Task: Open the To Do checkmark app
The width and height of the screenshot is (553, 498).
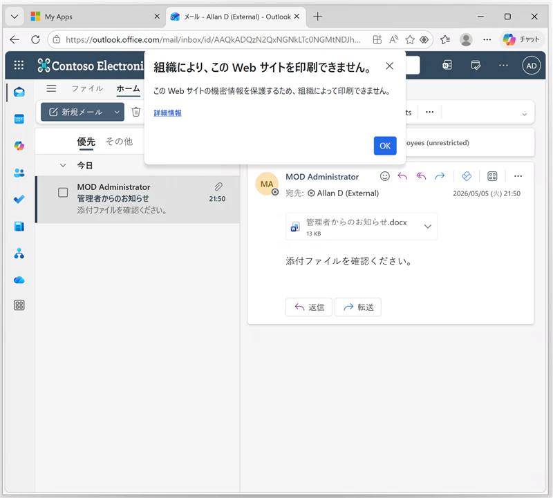Action: 19,199
